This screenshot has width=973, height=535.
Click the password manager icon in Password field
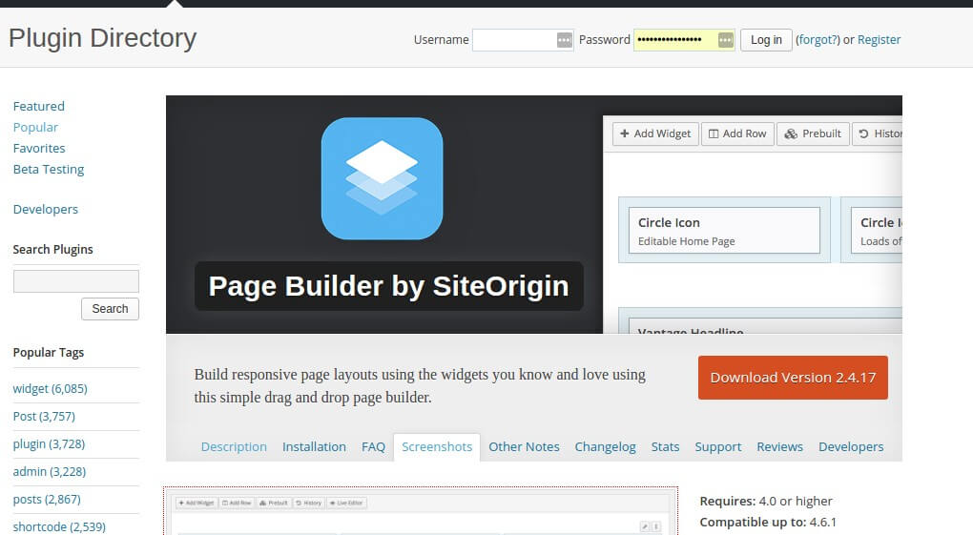pyautogui.click(x=725, y=40)
